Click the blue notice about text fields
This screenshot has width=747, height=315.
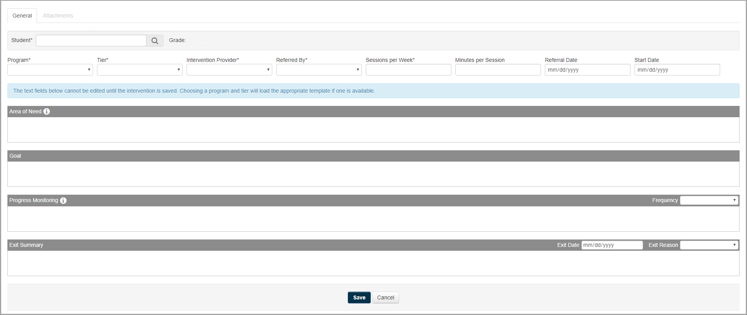pyautogui.click(x=373, y=91)
